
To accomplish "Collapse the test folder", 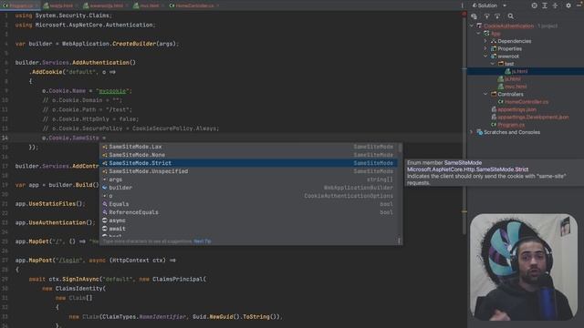I will tap(493, 64).
